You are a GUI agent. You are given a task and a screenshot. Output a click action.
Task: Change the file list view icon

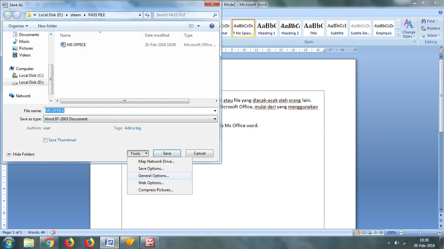coord(191,26)
